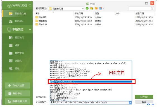Image resolution: width=159 pixels, height=107 pixels.
Task: Go to 计算机 location
Action: coord(17,61)
